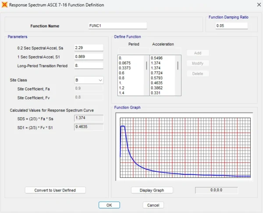Click the Modify button
Image resolution: width=263 pixels, height=213 pixels.
[x=198, y=63]
